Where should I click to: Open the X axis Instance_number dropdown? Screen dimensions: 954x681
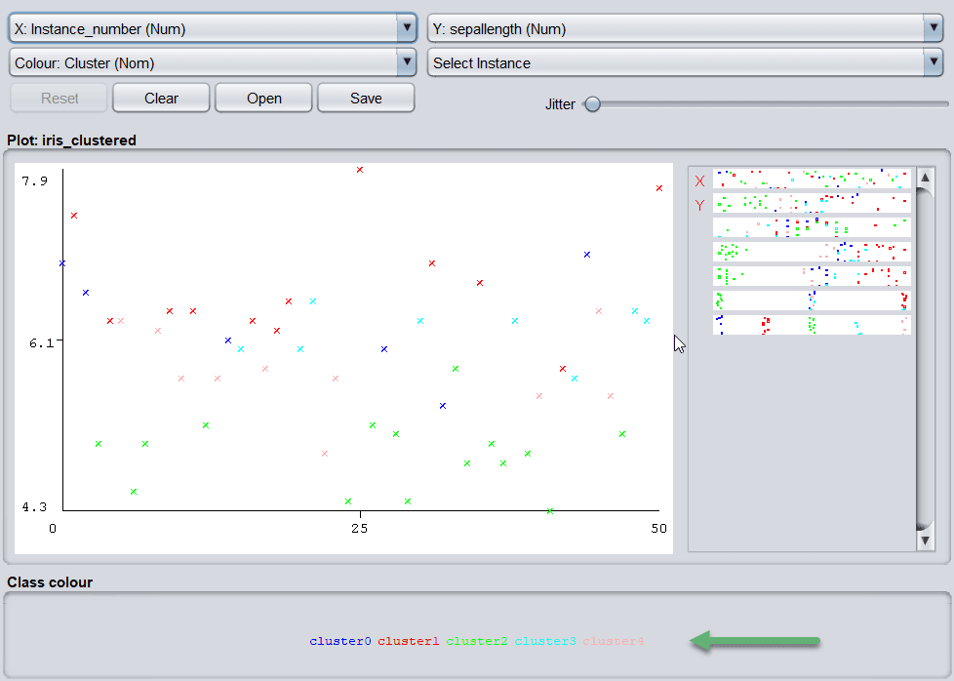[x=213, y=28]
